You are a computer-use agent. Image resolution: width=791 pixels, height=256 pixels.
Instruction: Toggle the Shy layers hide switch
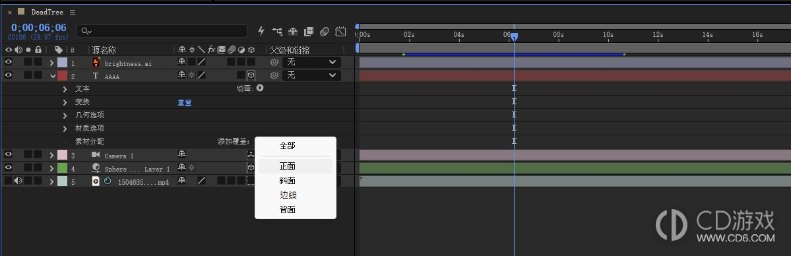(293, 31)
